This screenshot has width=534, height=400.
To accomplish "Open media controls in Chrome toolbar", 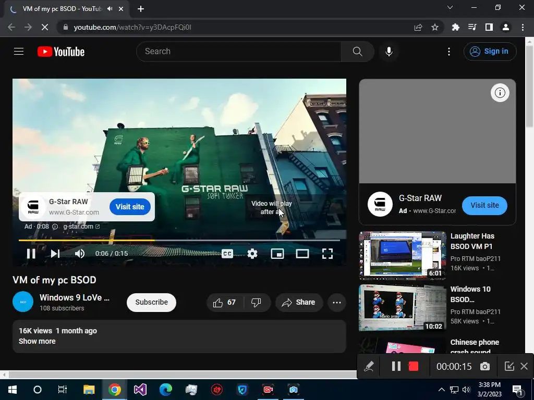I will [x=472, y=27].
